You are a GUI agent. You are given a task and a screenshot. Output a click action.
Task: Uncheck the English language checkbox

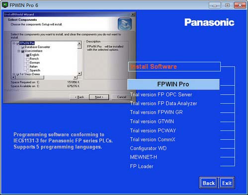[28, 55]
